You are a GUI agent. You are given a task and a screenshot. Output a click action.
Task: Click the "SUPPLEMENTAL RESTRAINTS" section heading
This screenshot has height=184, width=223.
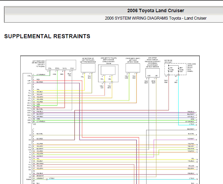click(x=47, y=36)
